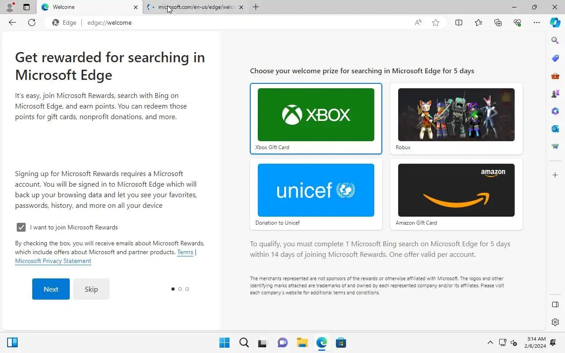Viewport: 565px width, 353px height.
Task: Open Microsoft Privacy Statement link
Action: click(x=53, y=261)
